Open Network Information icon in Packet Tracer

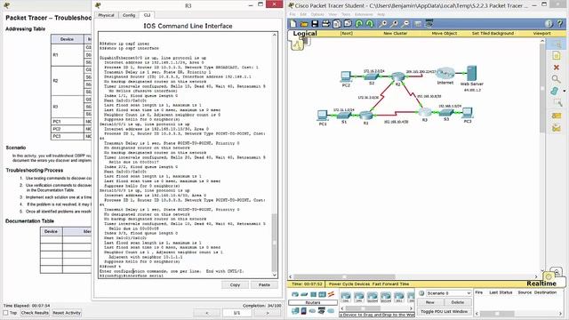pyautogui.click(x=549, y=24)
